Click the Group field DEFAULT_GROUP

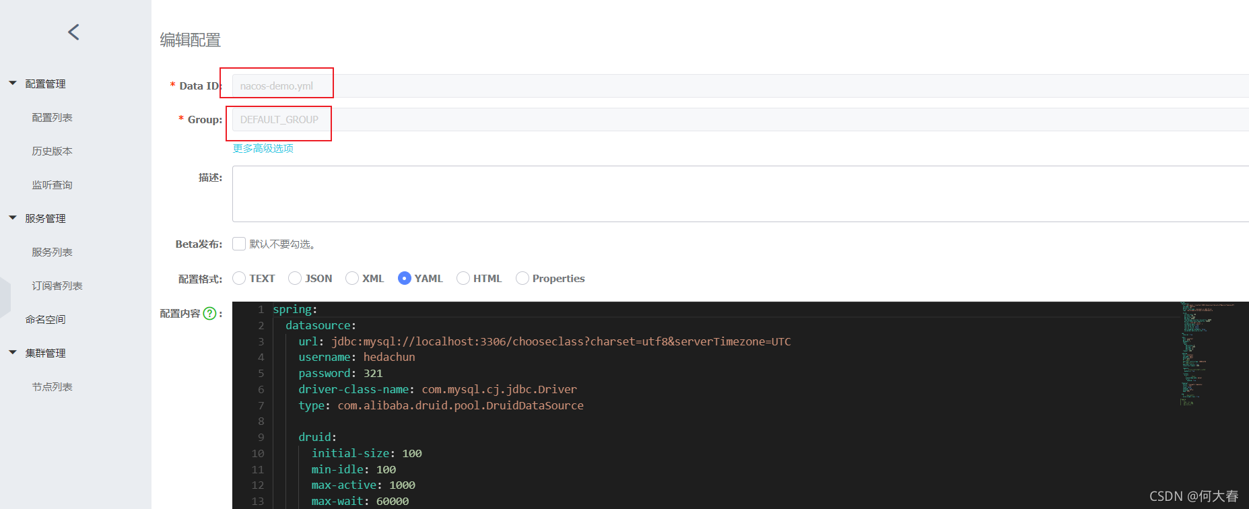click(x=741, y=119)
